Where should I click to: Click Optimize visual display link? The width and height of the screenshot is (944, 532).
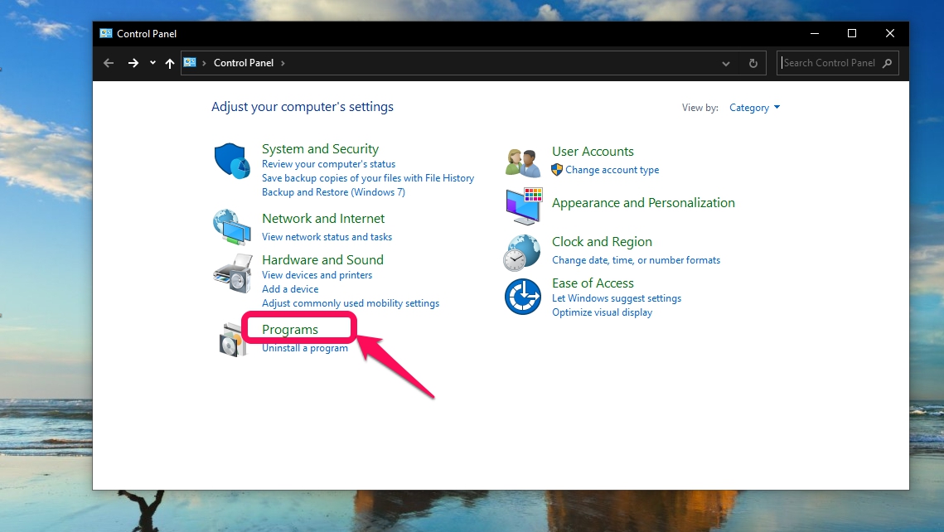tap(602, 312)
